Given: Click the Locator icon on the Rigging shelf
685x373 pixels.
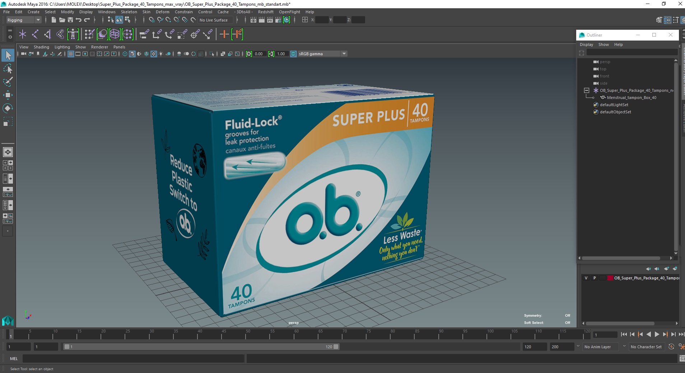Looking at the screenshot, I should pyautogui.click(x=23, y=34).
